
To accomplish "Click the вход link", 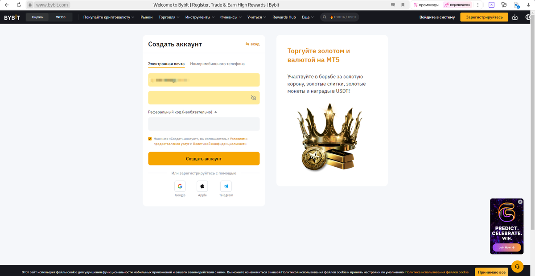I will [x=252, y=44].
